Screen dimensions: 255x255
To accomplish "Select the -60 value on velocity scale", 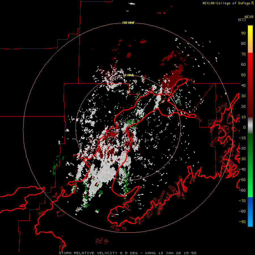I will coord(242,190).
